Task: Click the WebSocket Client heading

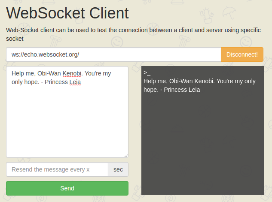Action: click(67, 13)
